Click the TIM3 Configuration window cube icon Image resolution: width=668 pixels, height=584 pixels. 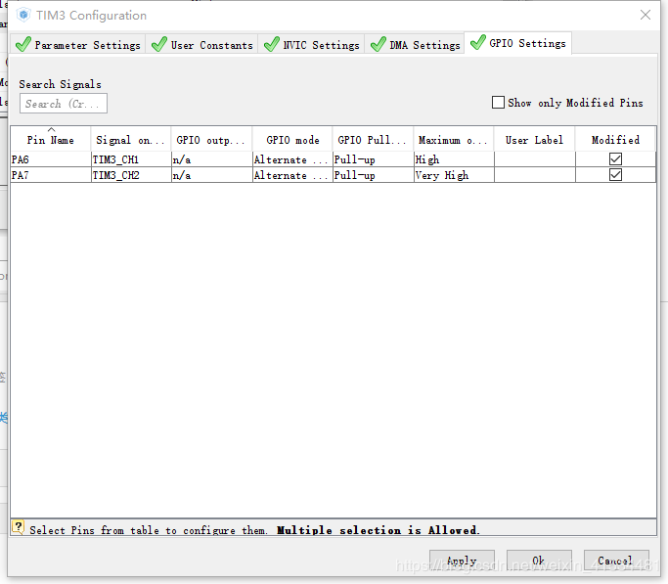click(x=23, y=15)
